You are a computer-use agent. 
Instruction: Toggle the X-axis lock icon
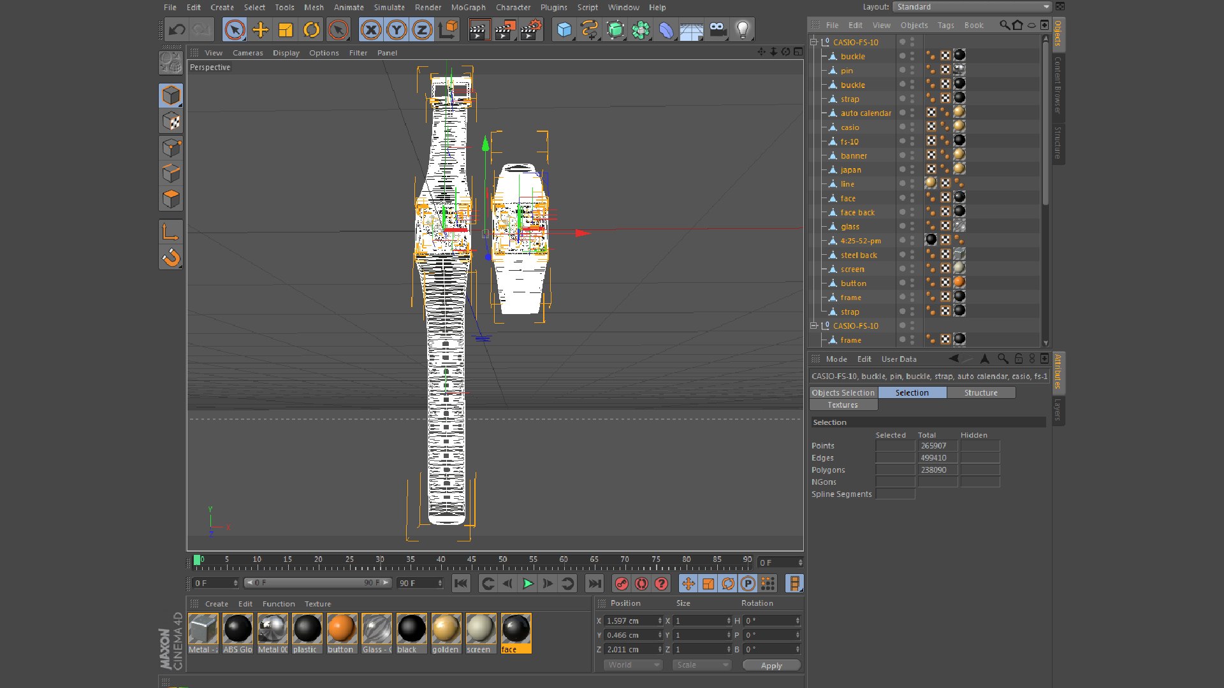[x=371, y=30]
